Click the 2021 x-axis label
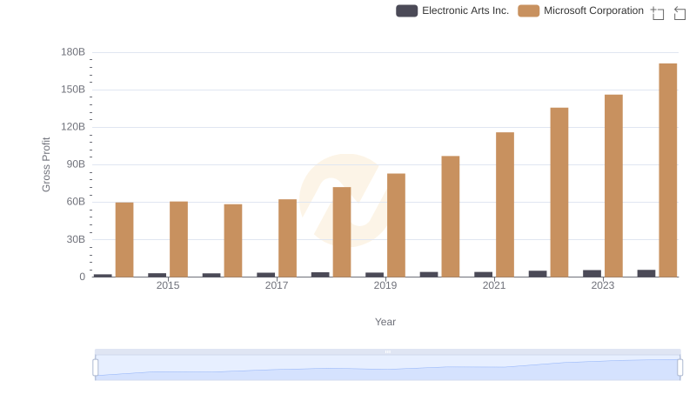Viewport: 696px width, 401px height. (494, 285)
